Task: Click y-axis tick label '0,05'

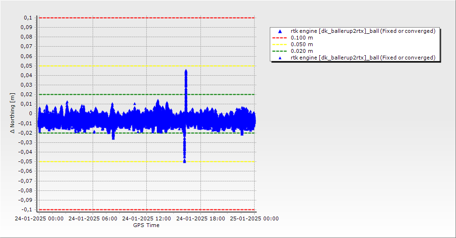Action: click(x=27, y=66)
